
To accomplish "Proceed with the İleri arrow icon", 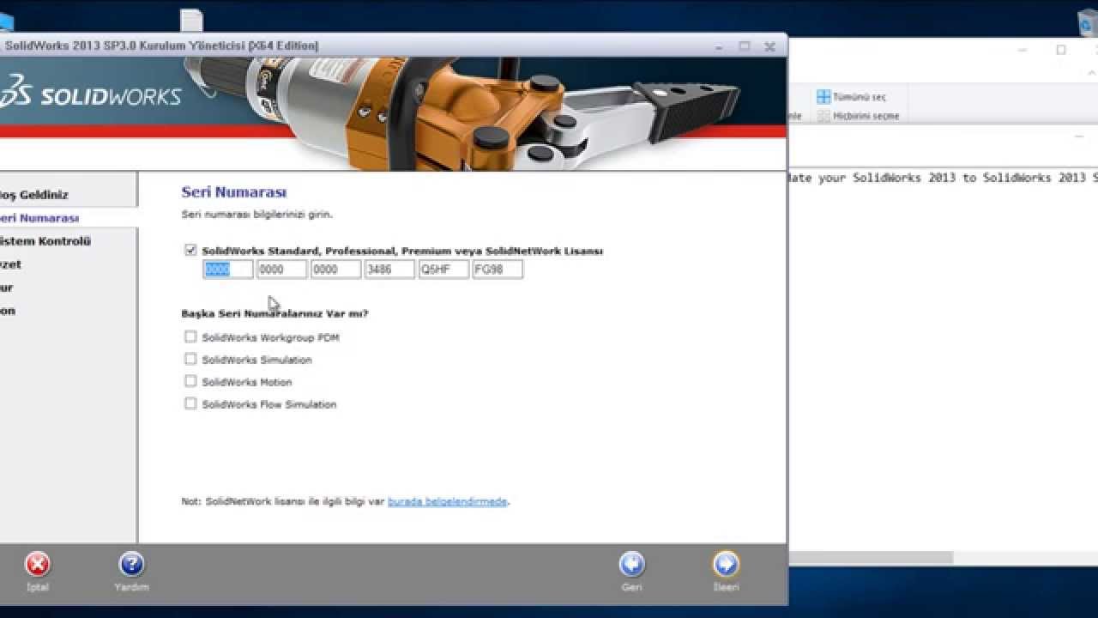I will tap(726, 564).
